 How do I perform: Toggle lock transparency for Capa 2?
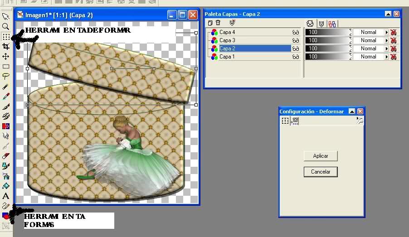coord(393,48)
